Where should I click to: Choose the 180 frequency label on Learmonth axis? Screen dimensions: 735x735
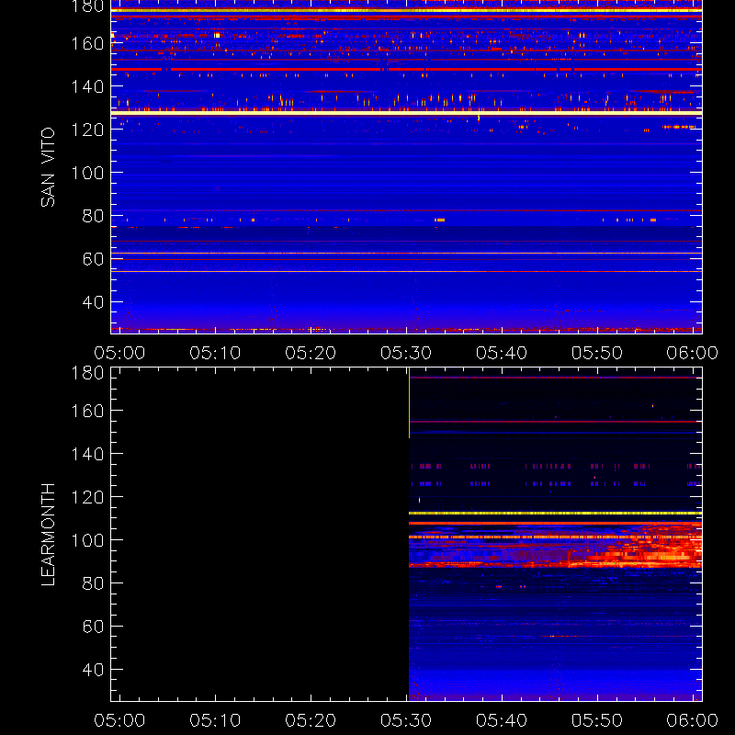[87, 373]
